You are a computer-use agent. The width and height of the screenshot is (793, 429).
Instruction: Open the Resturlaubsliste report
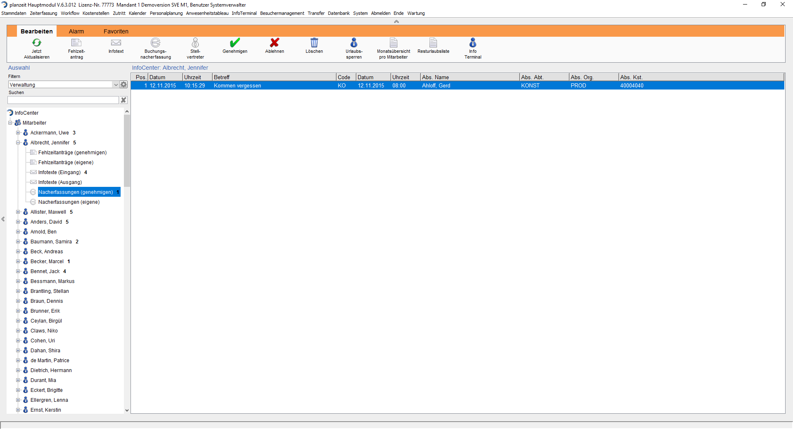[x=433, y=43]
